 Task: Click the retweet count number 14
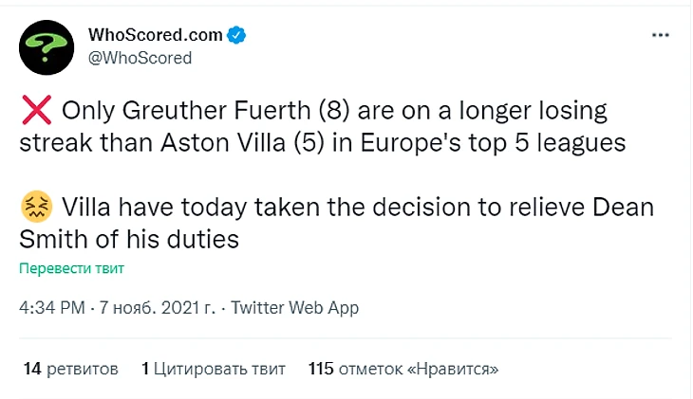31,368
